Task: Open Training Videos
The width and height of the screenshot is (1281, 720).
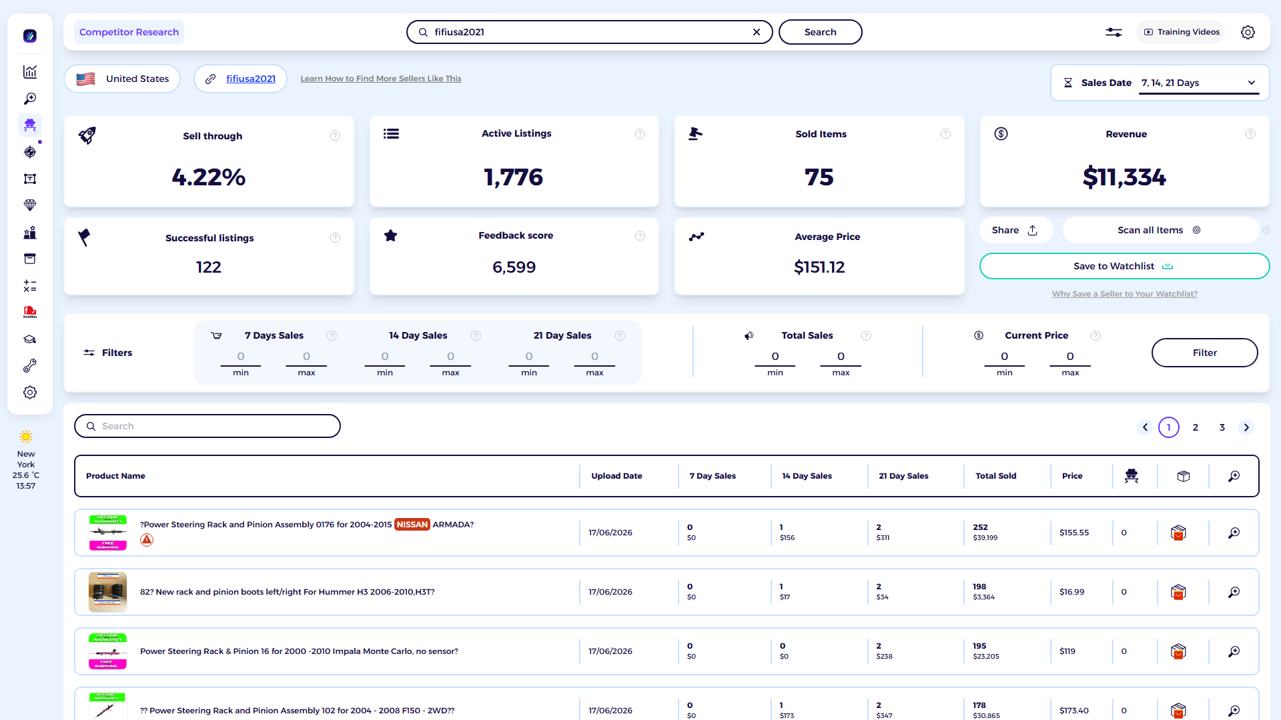Action: [1181, 32]
